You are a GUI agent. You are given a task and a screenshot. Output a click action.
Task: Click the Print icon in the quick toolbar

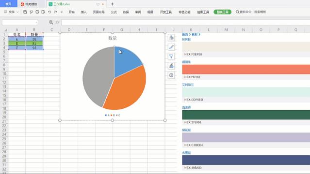coord(37,12)
